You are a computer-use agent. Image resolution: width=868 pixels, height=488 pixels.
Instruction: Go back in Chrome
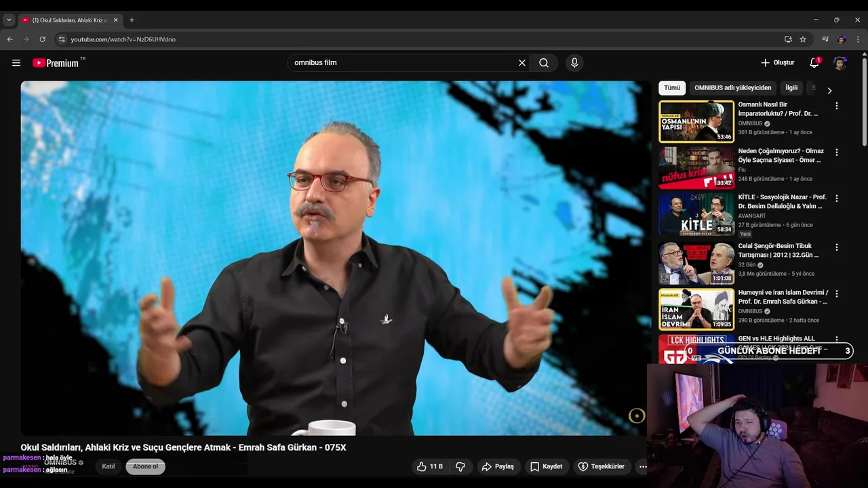point(10,39)
